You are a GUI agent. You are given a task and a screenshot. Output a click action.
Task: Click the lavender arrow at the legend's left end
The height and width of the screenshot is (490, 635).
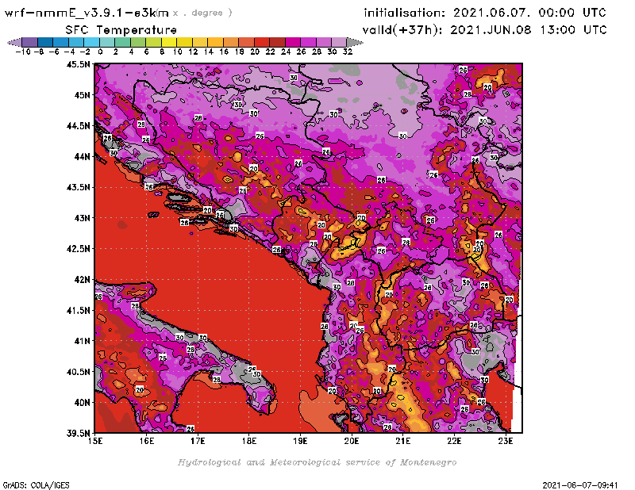(14, 42)
